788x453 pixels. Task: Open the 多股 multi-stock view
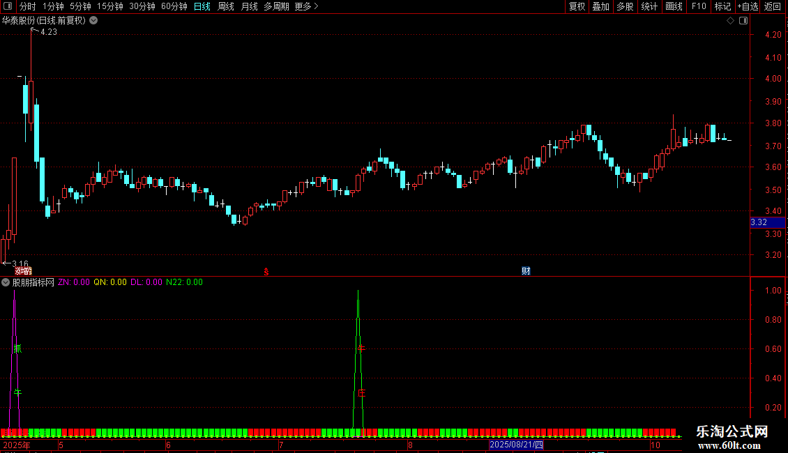click(625, 6)
